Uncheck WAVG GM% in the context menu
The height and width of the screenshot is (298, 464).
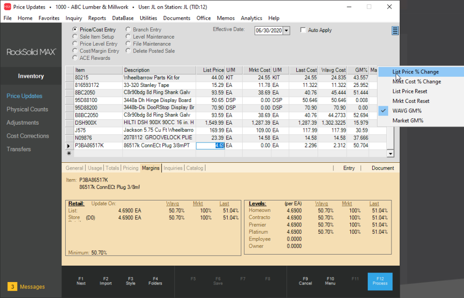pos(406,111)
